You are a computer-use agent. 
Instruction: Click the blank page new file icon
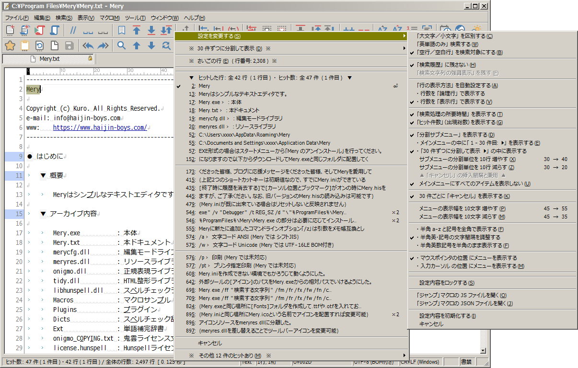click(x=54, y=46)
